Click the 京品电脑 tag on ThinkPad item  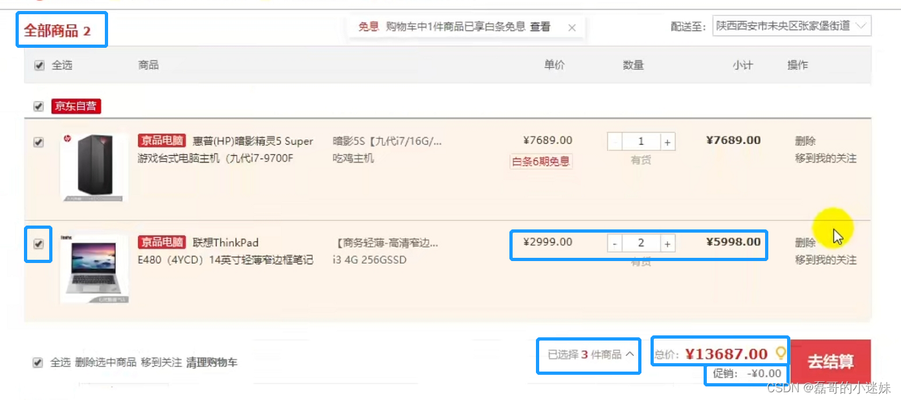point(162,242)
